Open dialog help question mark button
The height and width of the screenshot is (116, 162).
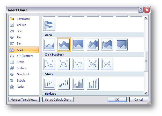coord(141,10)
